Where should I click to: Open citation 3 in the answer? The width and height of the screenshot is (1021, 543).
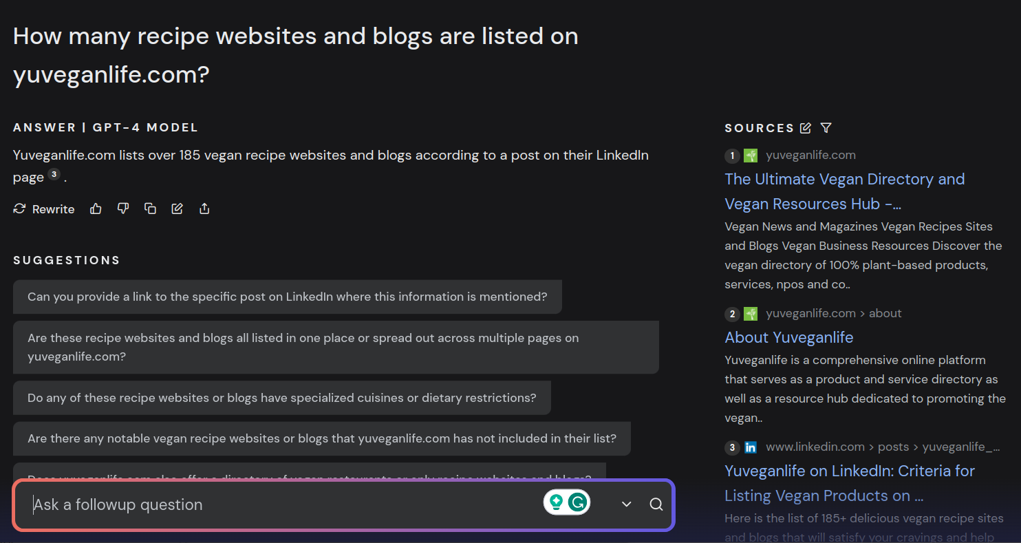pos(54,175)
